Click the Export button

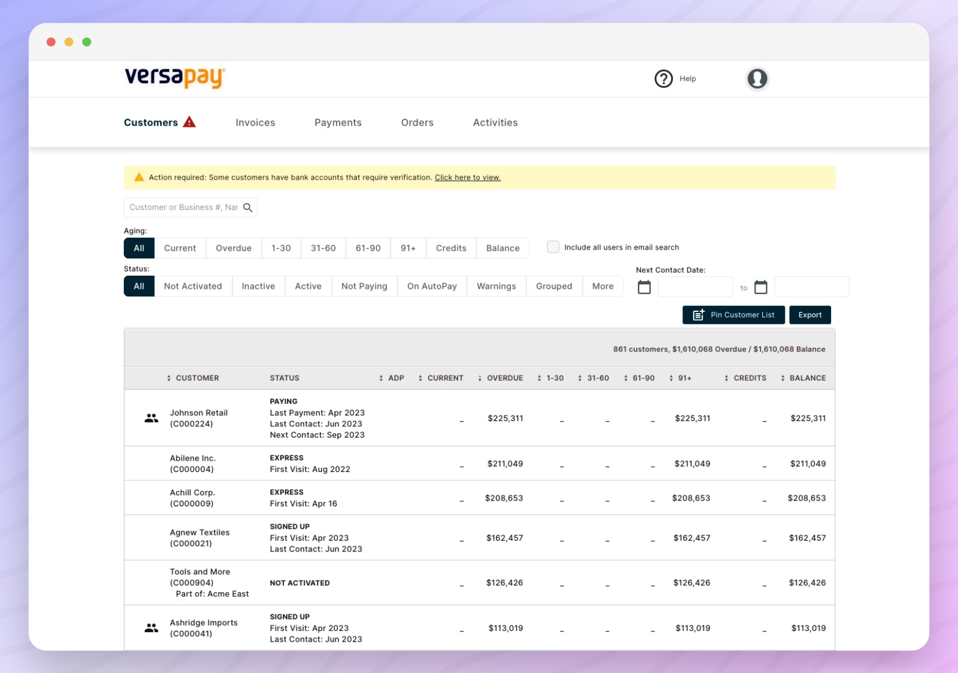coord(810,315)
